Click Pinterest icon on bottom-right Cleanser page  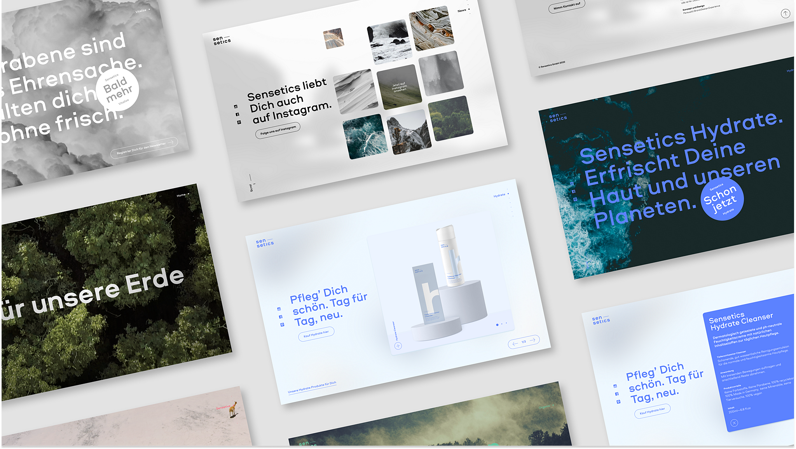[618, 402]
